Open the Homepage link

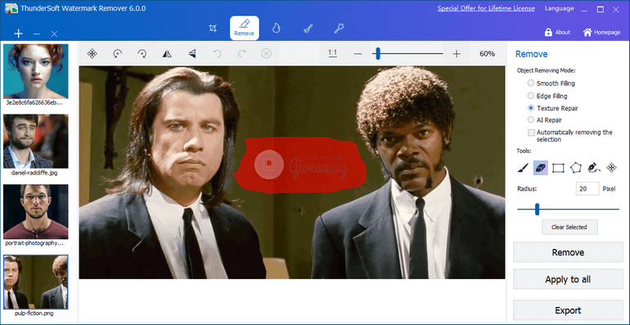click(601, 33)
